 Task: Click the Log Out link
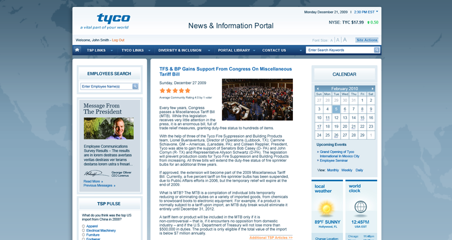[x=118, y=40]
